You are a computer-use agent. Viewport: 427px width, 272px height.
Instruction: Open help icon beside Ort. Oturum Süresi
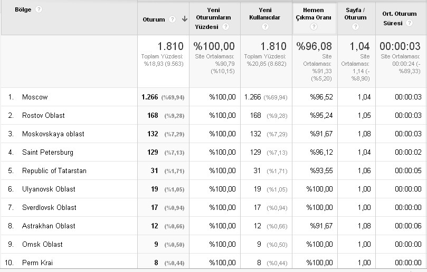[409, 23]
